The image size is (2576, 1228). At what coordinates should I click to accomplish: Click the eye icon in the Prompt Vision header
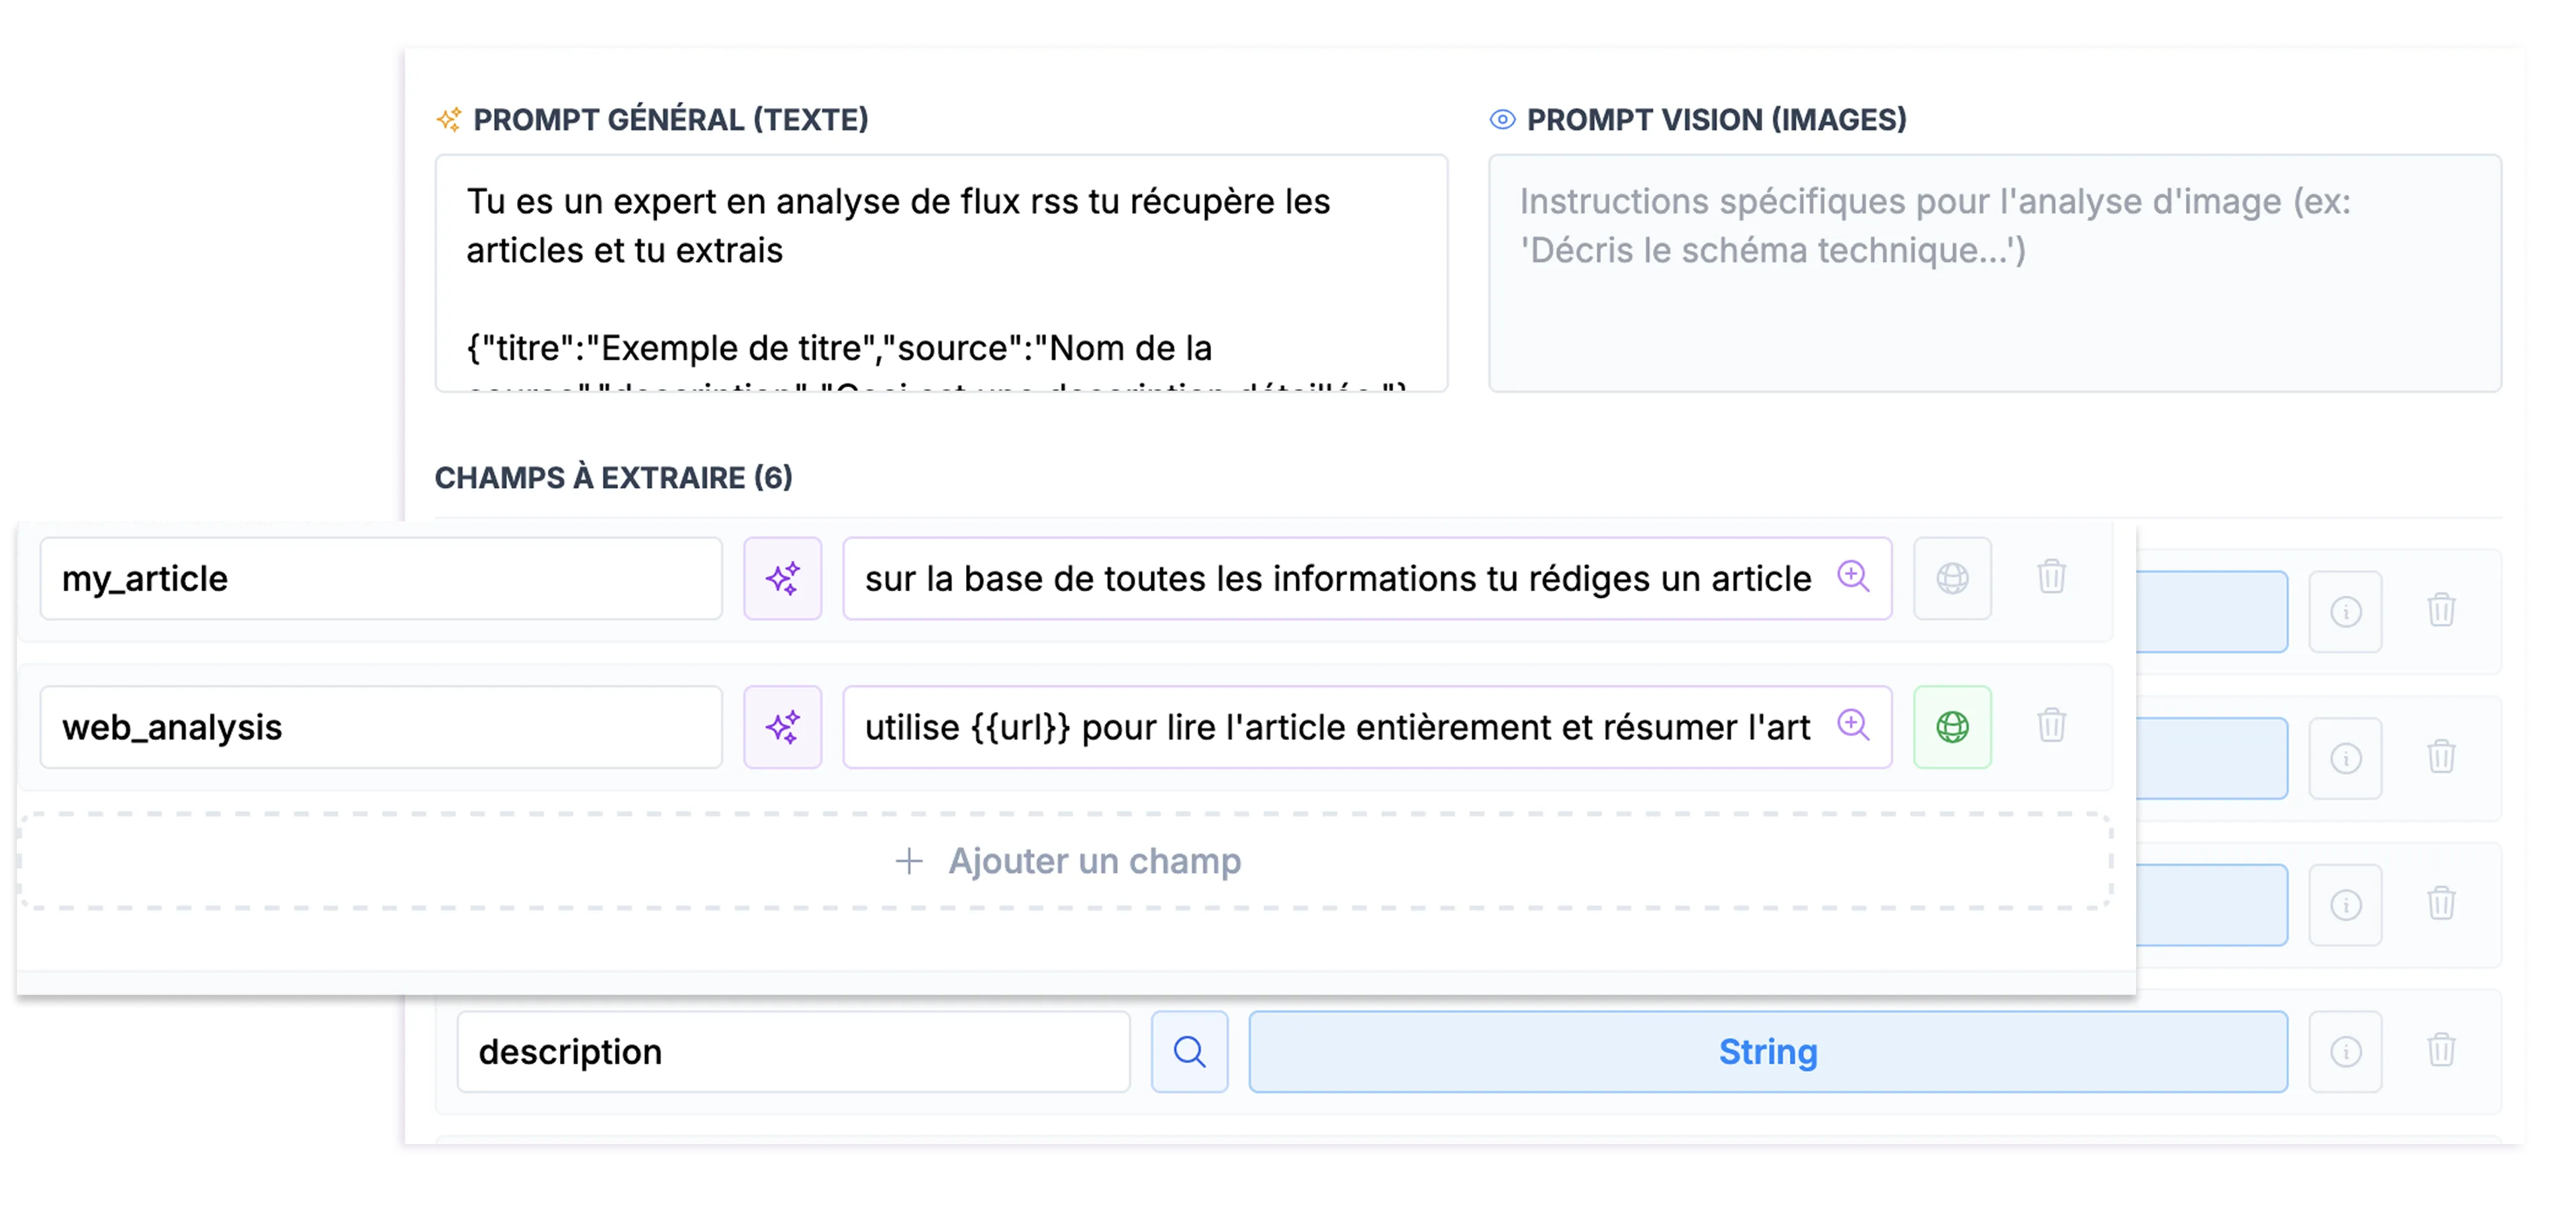pyautogui.click(x=1502, y=119)
